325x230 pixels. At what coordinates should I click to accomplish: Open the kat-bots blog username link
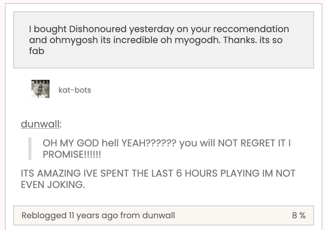[x=75, y=90]
